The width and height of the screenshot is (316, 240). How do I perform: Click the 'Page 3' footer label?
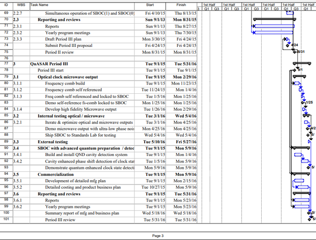(158, 236)
